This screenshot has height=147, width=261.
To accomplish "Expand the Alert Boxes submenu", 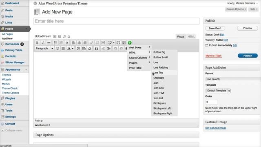I will click(139, 47).
